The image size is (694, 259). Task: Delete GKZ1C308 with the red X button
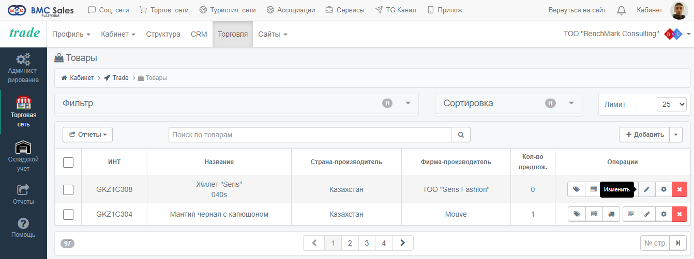(680, 189)
